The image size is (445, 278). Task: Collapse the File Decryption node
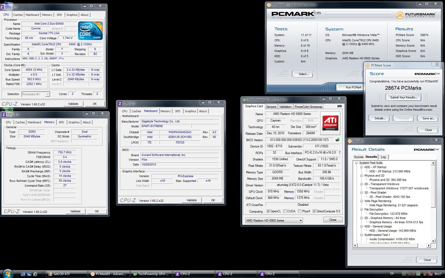(361, 209)
